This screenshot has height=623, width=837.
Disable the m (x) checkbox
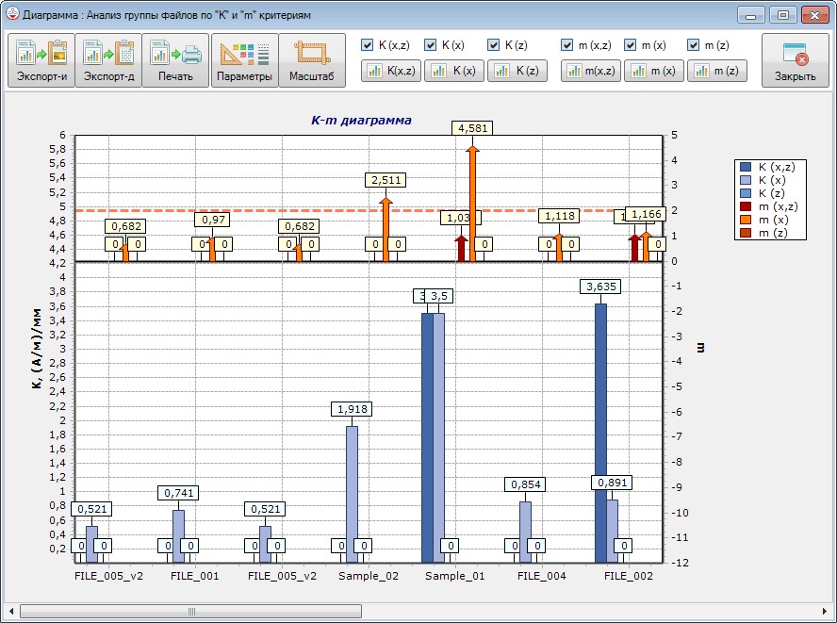pyautogui.click(x=631, y=44)
